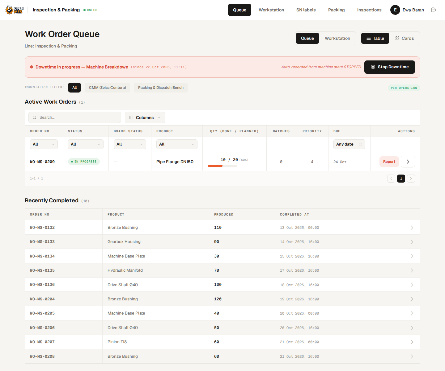Go to the Packing tab
The height and width of the screenshot is (371, 445).
336,10
